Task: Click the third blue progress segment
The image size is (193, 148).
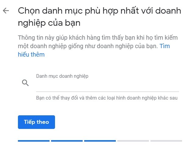Action: pos(100,141)
